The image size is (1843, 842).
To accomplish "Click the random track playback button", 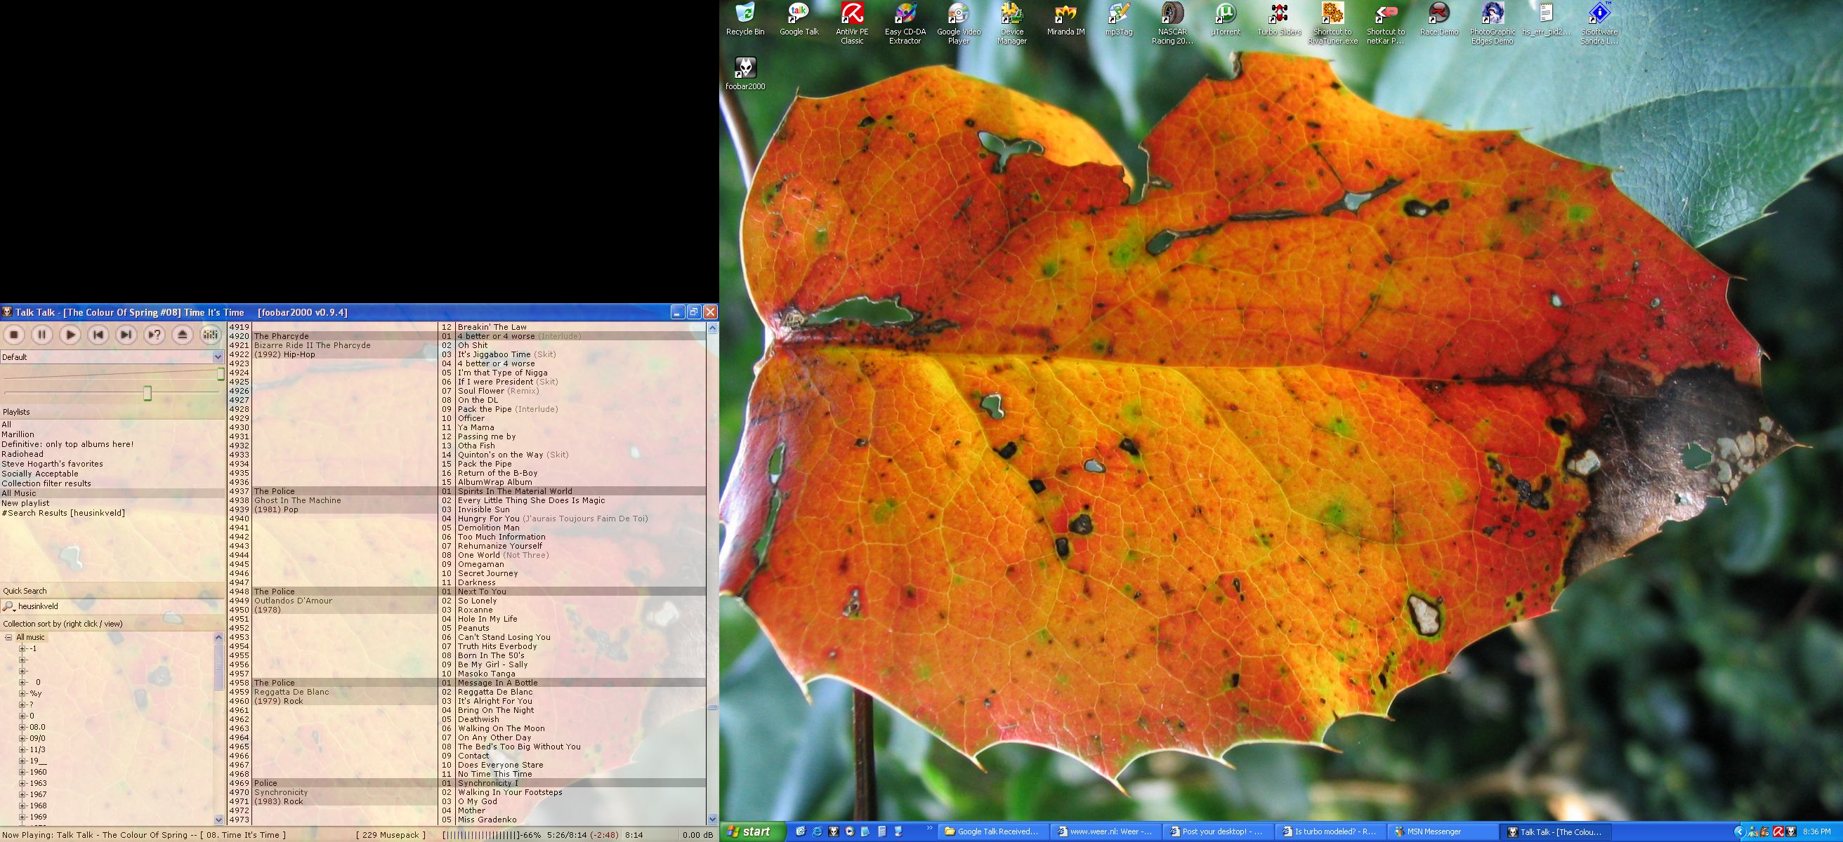I will 155,335.
